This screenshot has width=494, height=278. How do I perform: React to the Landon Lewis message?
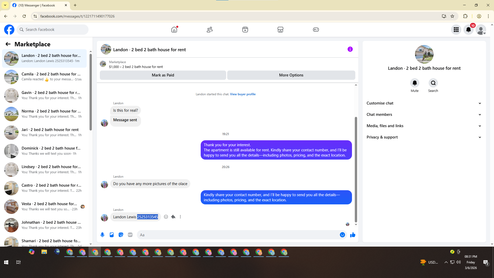coord(166,217)
